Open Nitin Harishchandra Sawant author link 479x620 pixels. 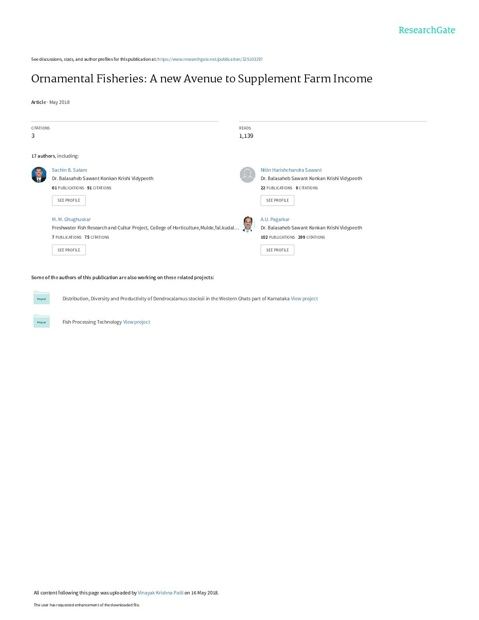(291, 170)
